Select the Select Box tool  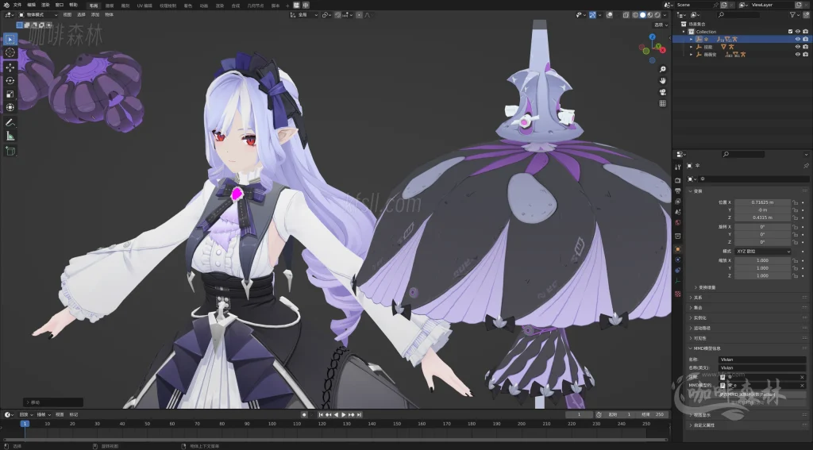[10, 40]
